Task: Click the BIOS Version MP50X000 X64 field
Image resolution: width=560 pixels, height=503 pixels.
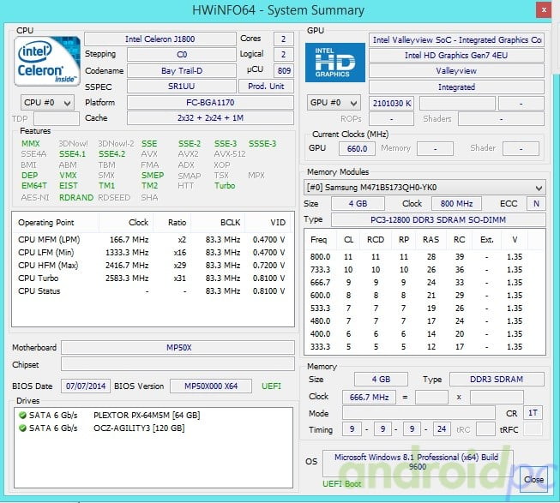Action: point(211,386)
